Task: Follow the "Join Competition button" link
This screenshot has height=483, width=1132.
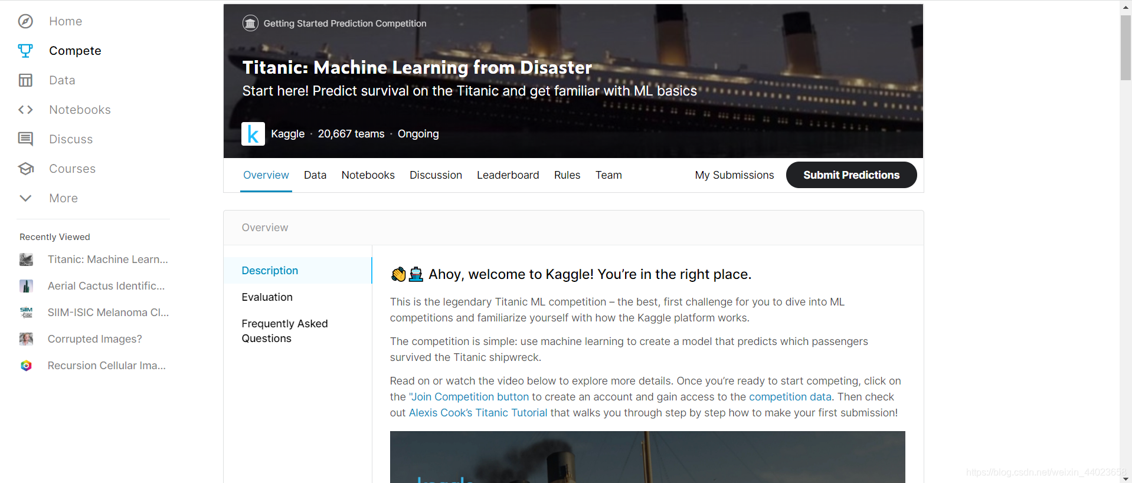Action: click(x=469, y=397)
